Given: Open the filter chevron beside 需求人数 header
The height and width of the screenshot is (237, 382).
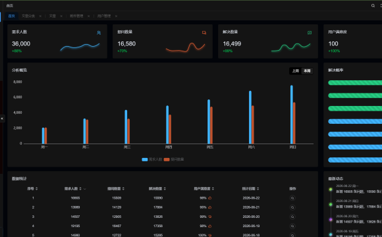Looking at the screenshot, I should 85,189.
